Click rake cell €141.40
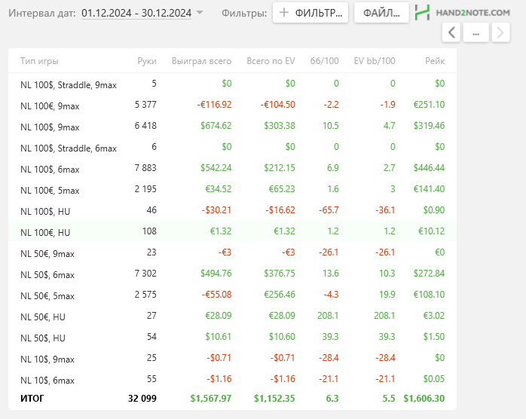526x419 pixels. (429, 189)
